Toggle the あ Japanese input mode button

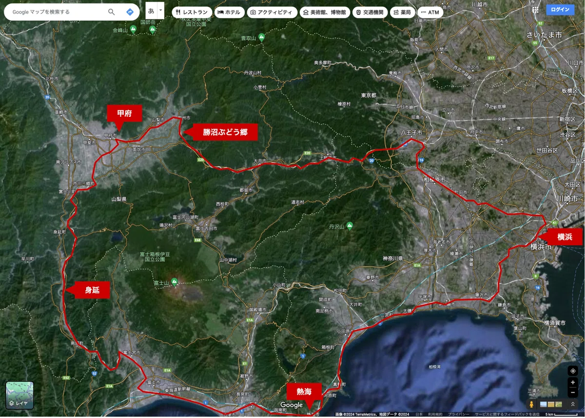coord(151,10)
